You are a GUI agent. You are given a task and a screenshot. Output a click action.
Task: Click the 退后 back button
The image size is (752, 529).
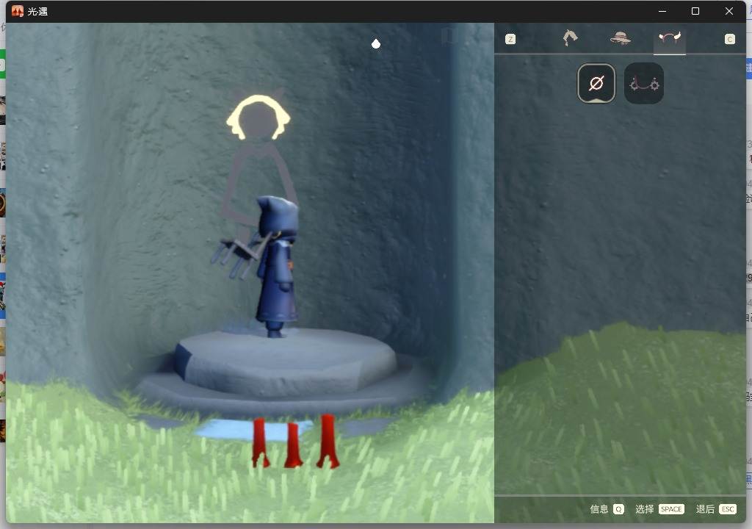point(716,509)
